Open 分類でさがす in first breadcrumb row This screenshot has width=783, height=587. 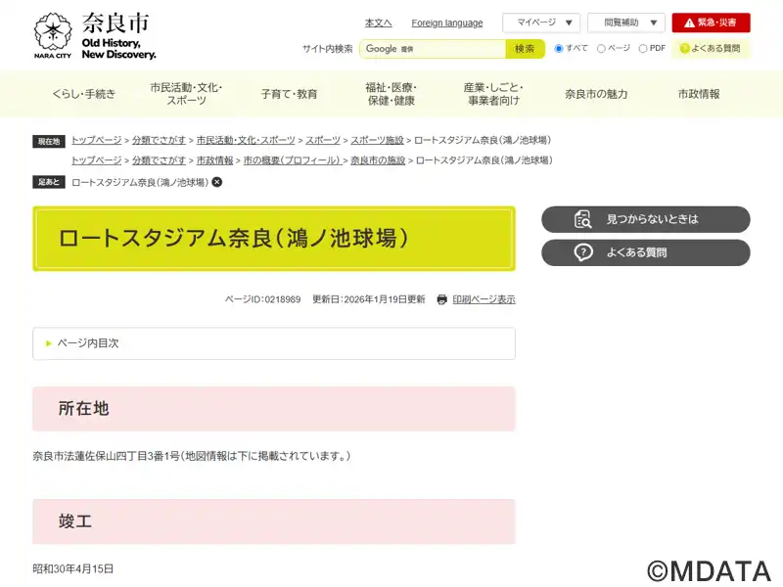click(159, 140)
